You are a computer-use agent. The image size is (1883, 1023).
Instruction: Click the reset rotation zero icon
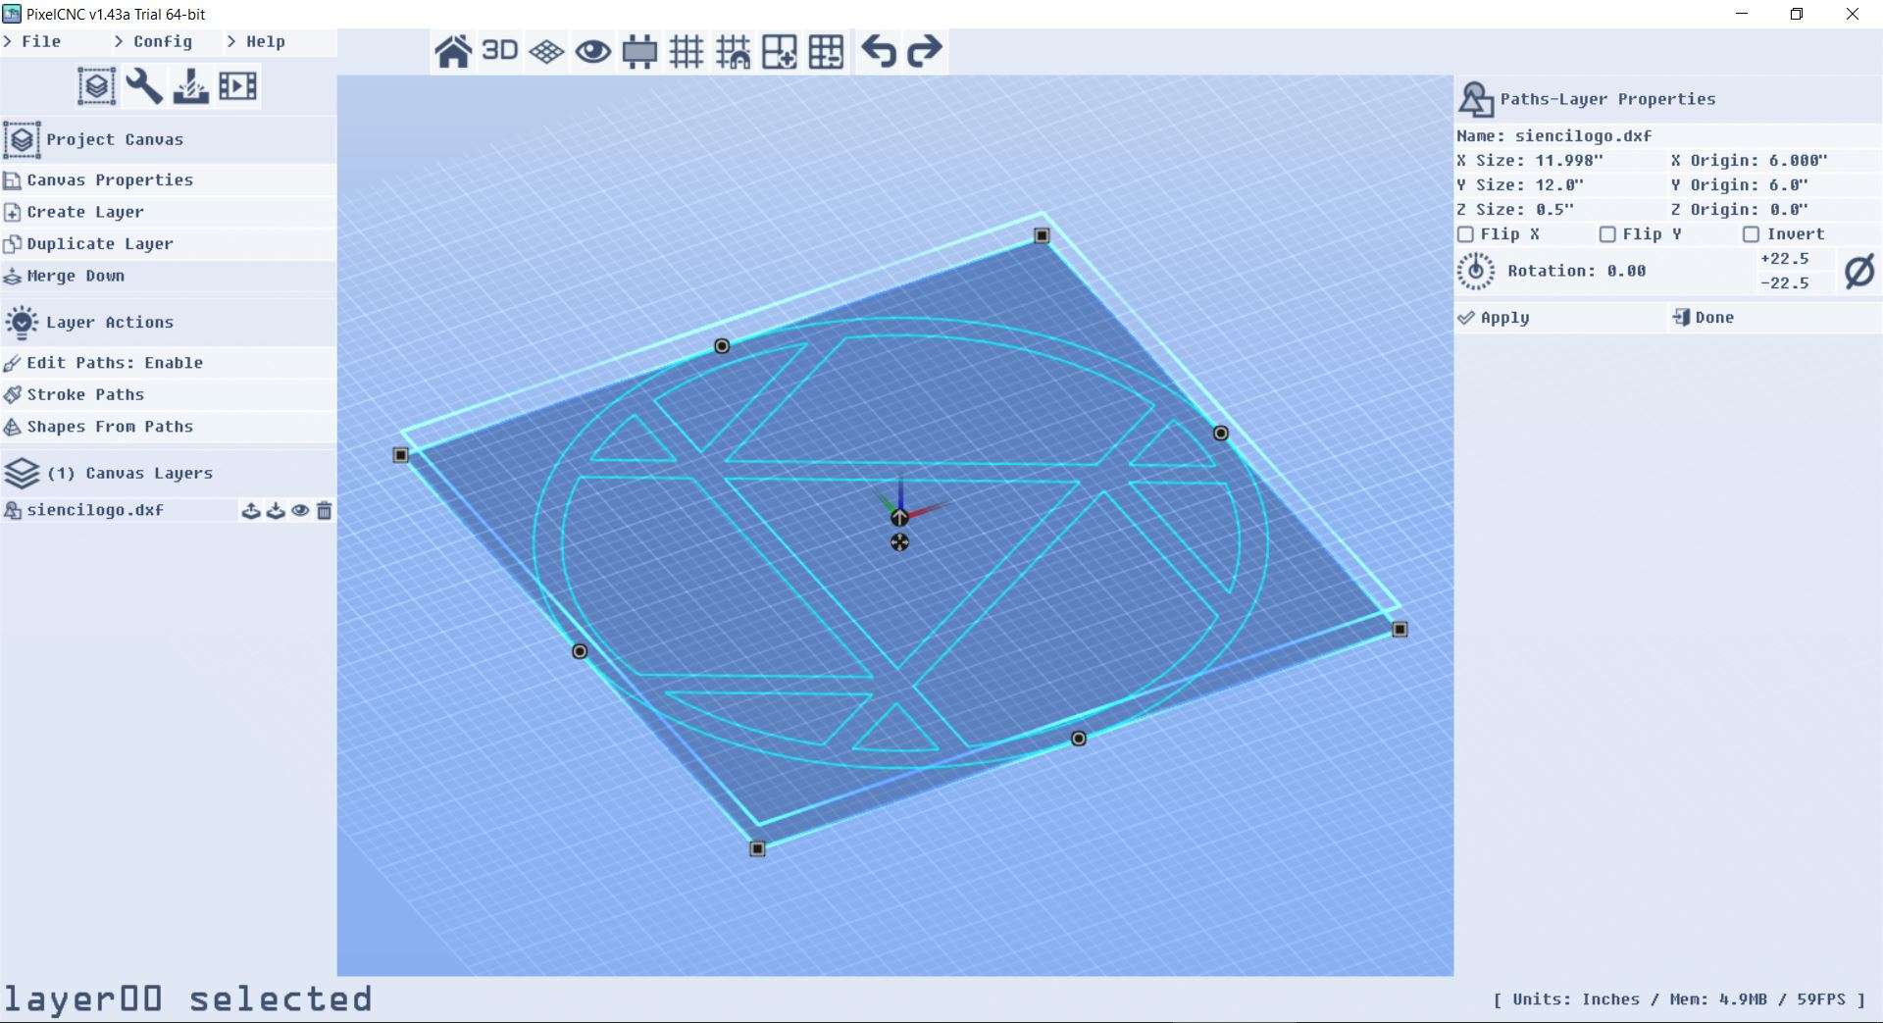tap(1859, 272)
